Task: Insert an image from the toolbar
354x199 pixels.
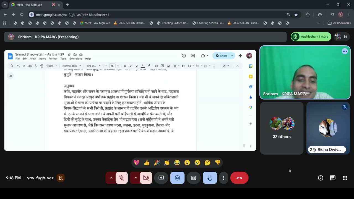Action: [x=168, y=66]
